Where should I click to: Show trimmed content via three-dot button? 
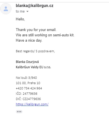pyautogui.click(x=19, y=111)
